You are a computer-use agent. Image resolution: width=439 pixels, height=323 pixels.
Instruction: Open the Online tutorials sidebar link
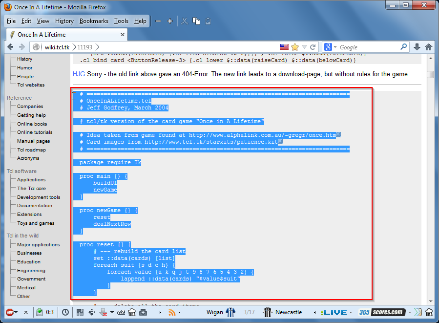click(35, 132)
